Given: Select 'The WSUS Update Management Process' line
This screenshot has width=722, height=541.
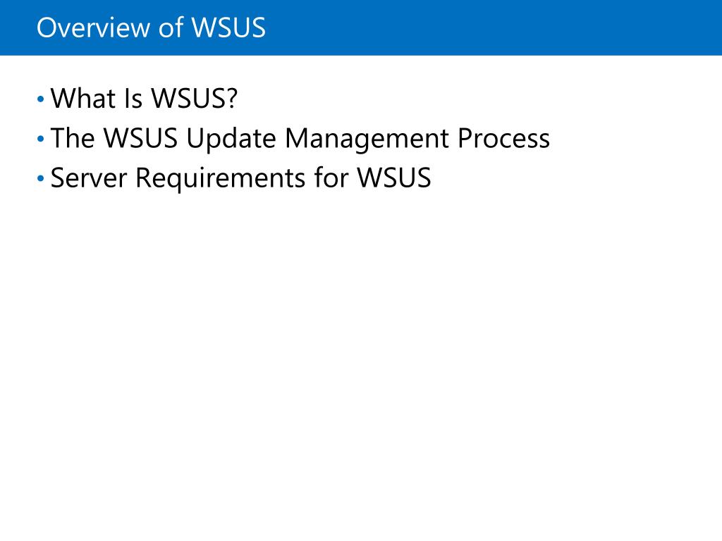Looking at the screenshot, I should pos(300,139).
